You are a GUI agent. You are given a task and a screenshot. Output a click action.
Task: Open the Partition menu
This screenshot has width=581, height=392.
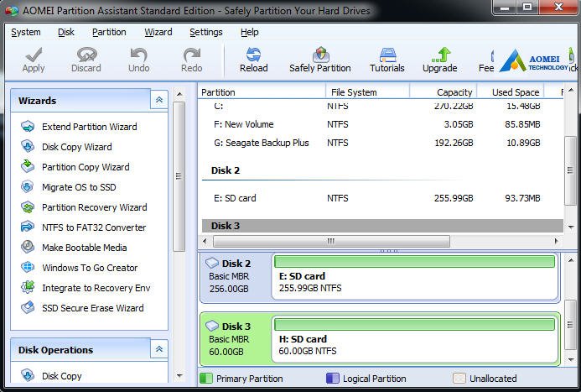point(109,32)
